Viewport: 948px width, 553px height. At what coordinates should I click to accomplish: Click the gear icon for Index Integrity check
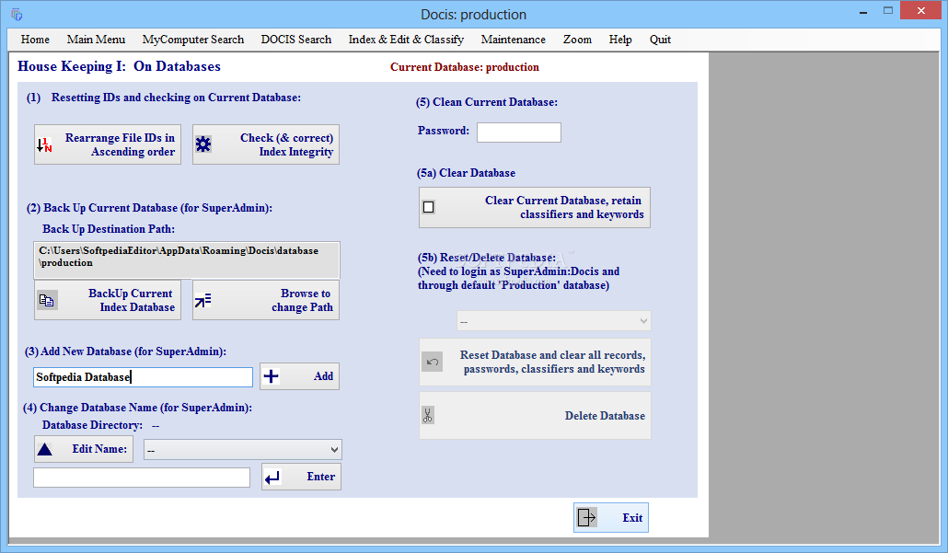[203, 144]
